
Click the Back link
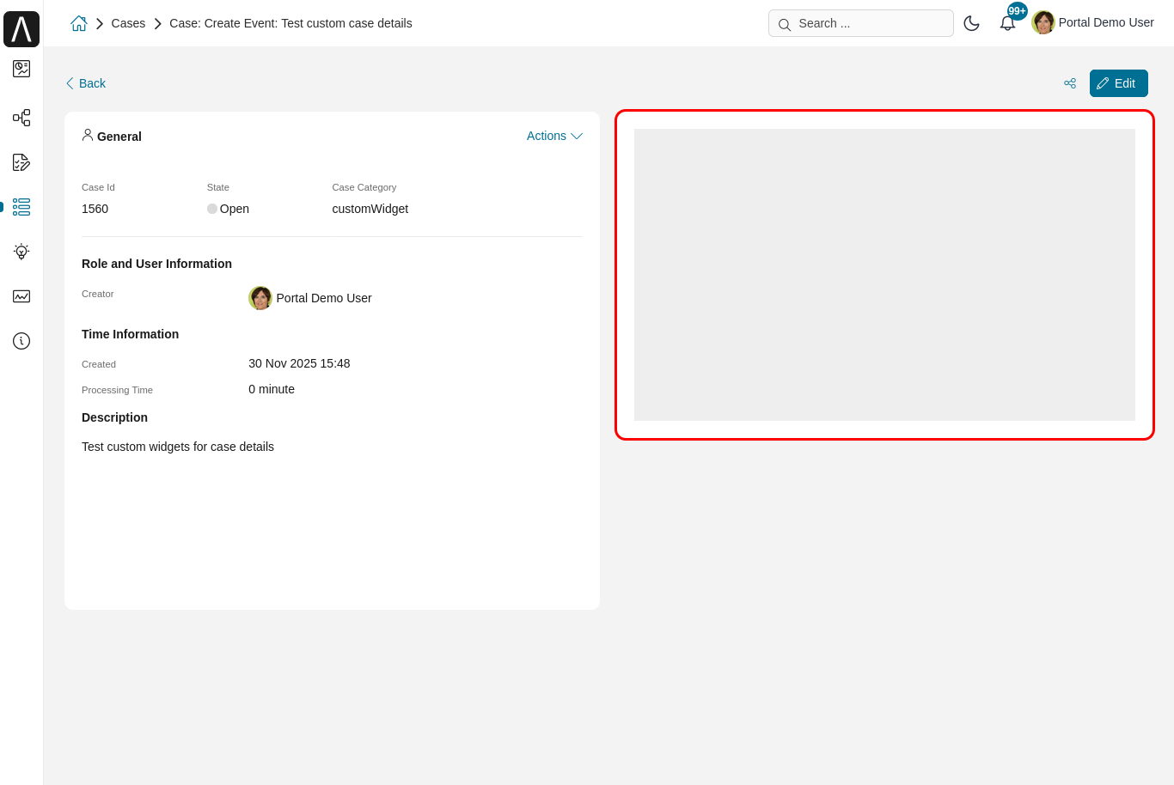[x=84, y=82]
